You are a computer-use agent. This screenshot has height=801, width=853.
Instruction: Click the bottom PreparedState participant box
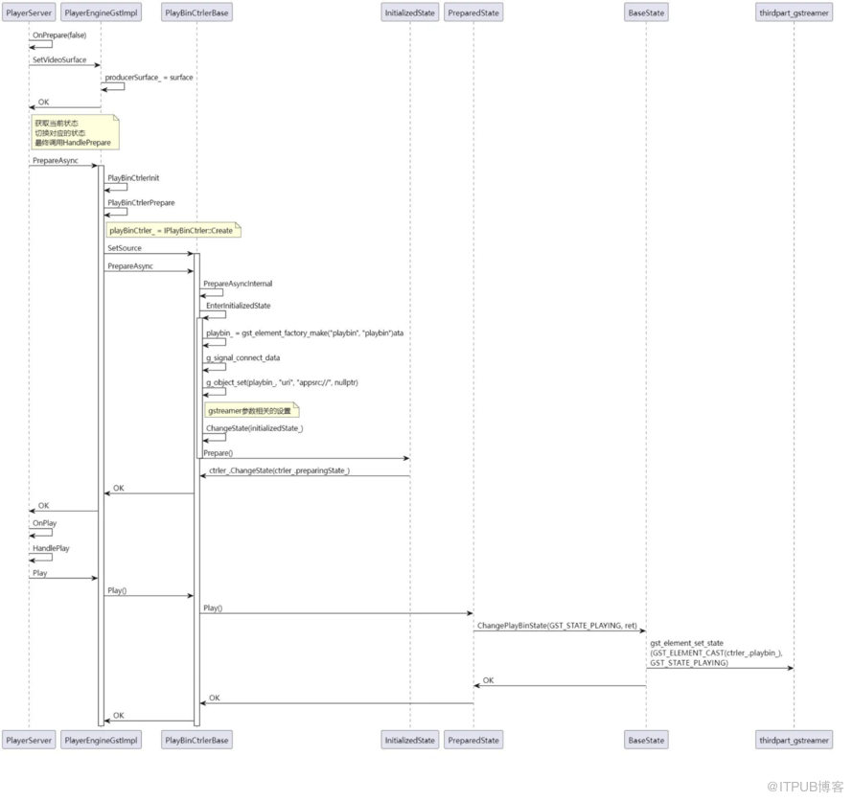pos(473,740)
